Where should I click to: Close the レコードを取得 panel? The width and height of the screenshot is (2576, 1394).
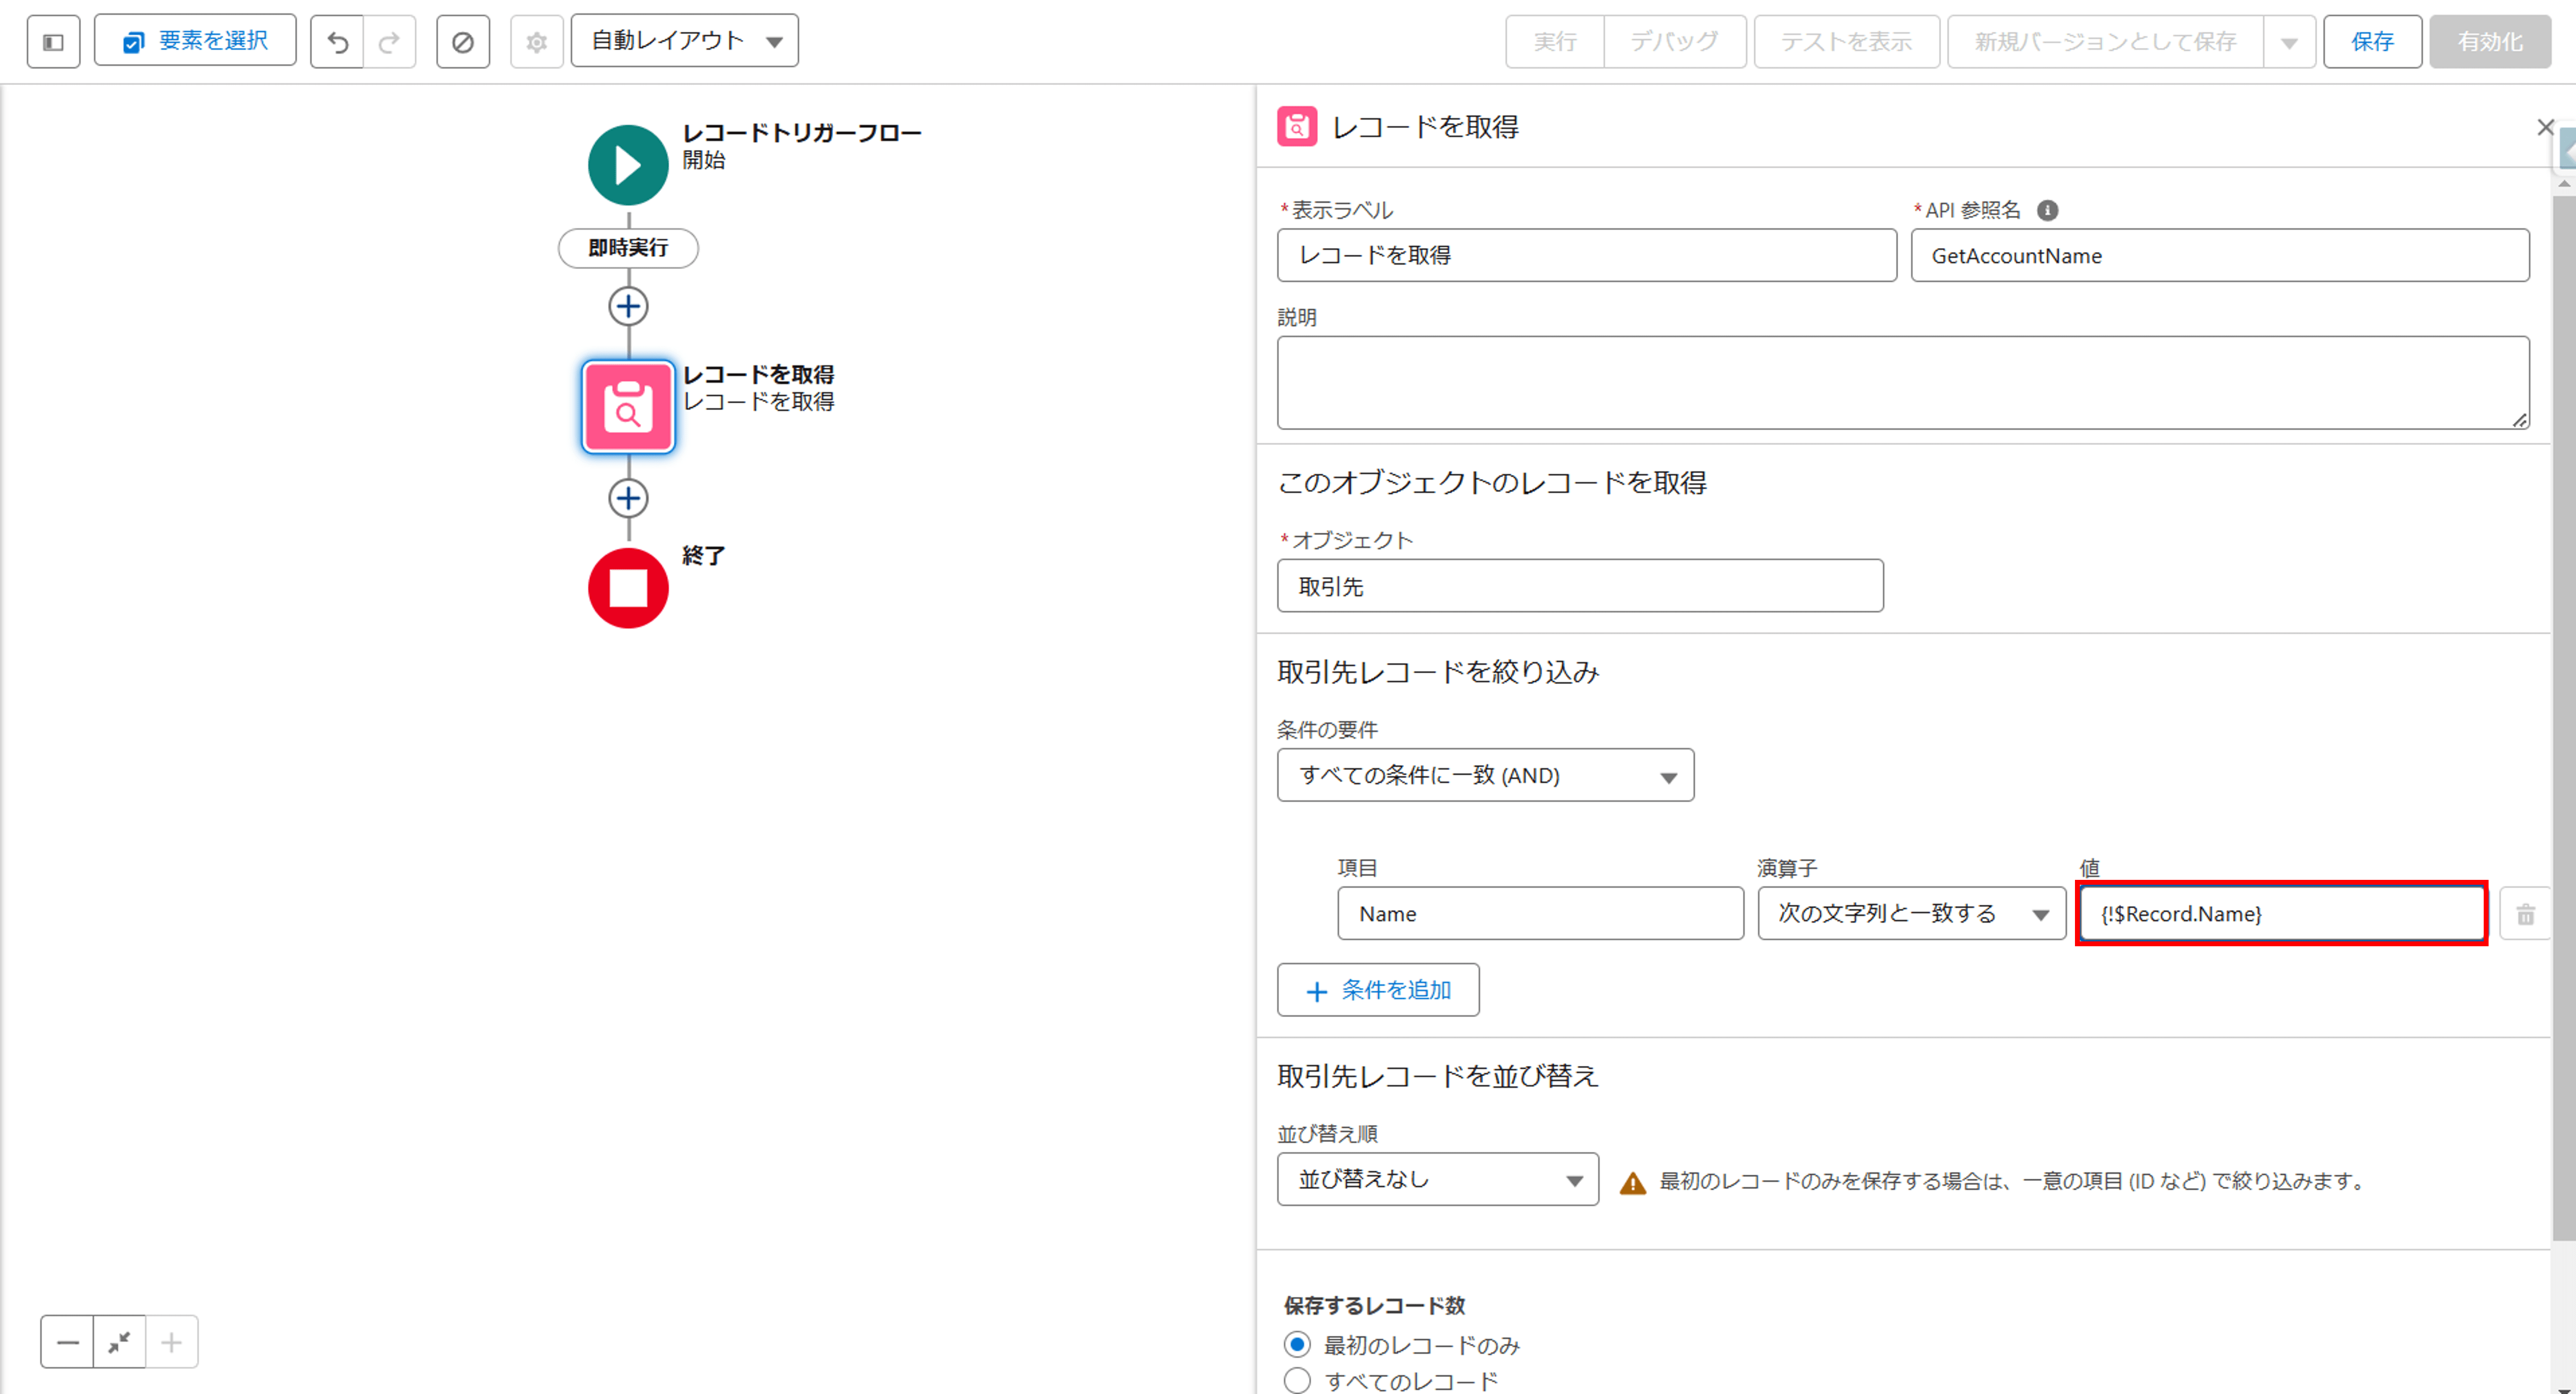pos(2545,127)
